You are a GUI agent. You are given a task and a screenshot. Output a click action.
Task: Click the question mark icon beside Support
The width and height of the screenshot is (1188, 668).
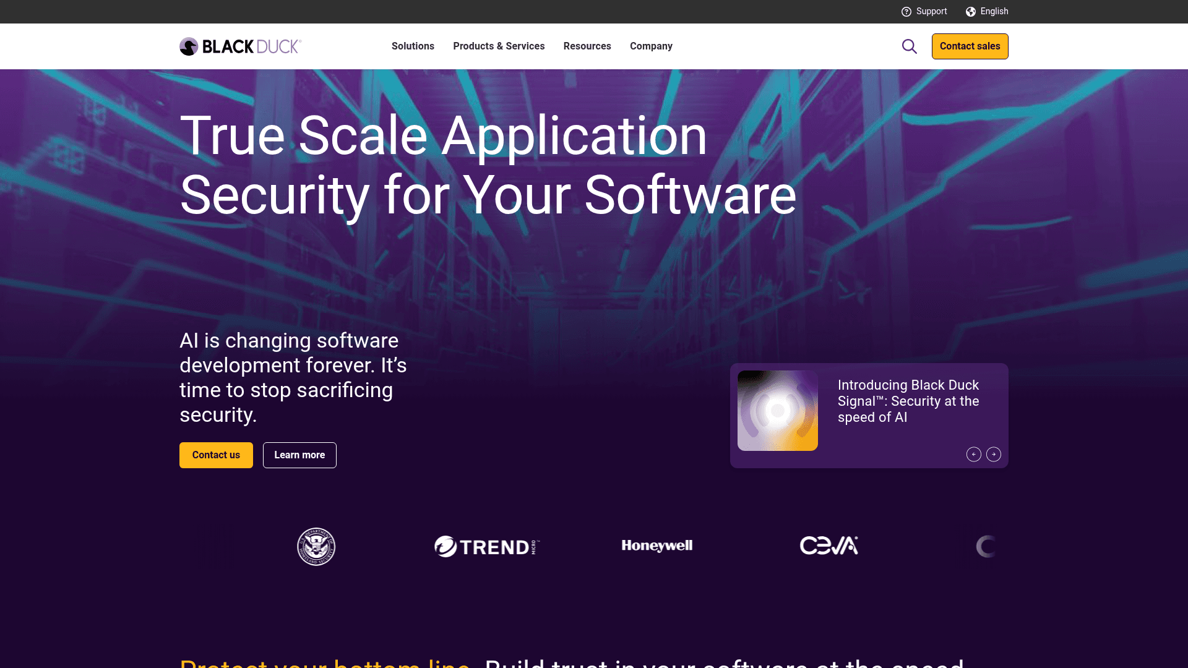[906, 11]
